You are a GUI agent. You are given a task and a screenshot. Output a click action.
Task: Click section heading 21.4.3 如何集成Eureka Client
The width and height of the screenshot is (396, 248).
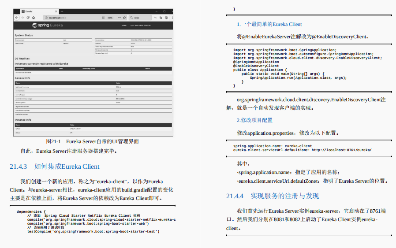(x=55, y=167)
